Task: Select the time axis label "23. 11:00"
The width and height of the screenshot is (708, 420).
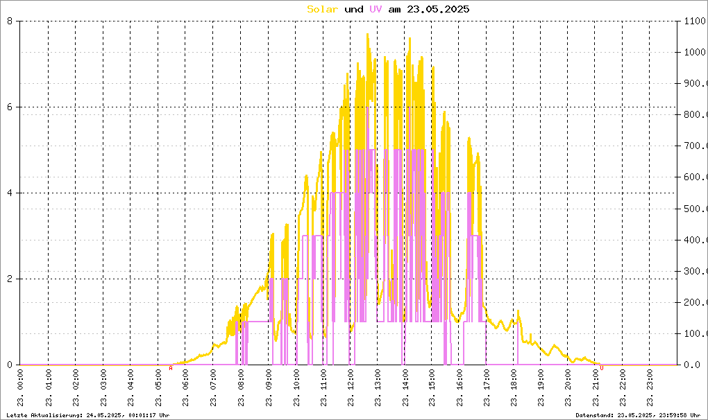Action: (x=322, y=388)
